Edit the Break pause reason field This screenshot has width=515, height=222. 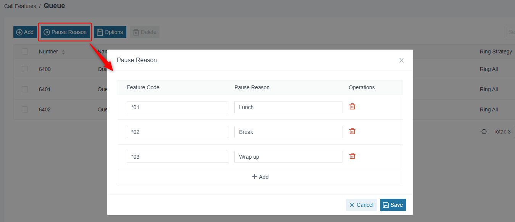pos(288,132)
